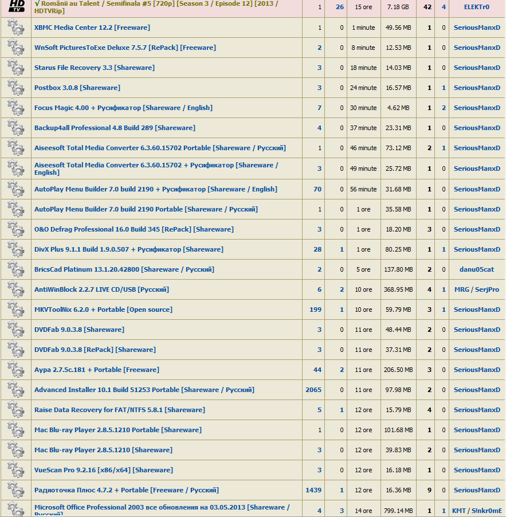Click gear icon beside DivX Plus 9.1.1
This screenshot has height=517, width=506.
coord(16,249)
